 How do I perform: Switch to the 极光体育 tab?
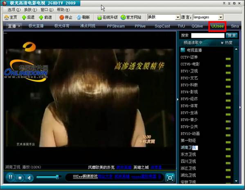tap(62, 26)
